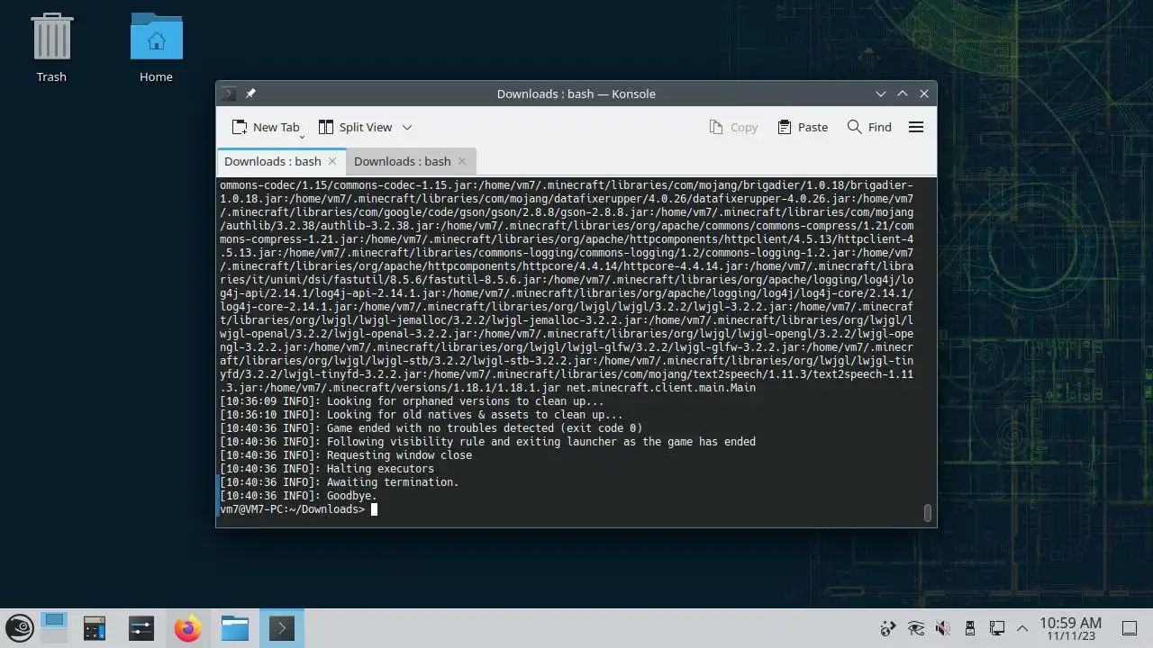Viewport: 1153px width, 648px height.
Task: Click the Konsole terminal icon in titlebar
Action: point(229,94)
